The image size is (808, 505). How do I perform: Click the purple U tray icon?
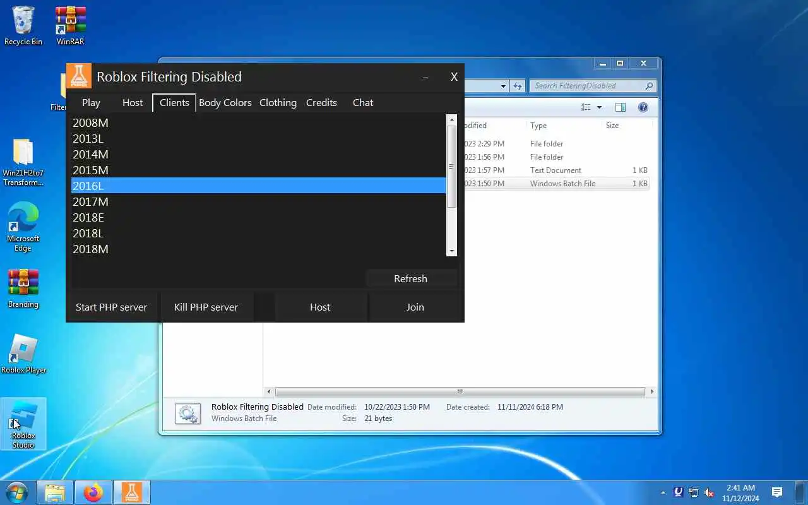(679, 492)
